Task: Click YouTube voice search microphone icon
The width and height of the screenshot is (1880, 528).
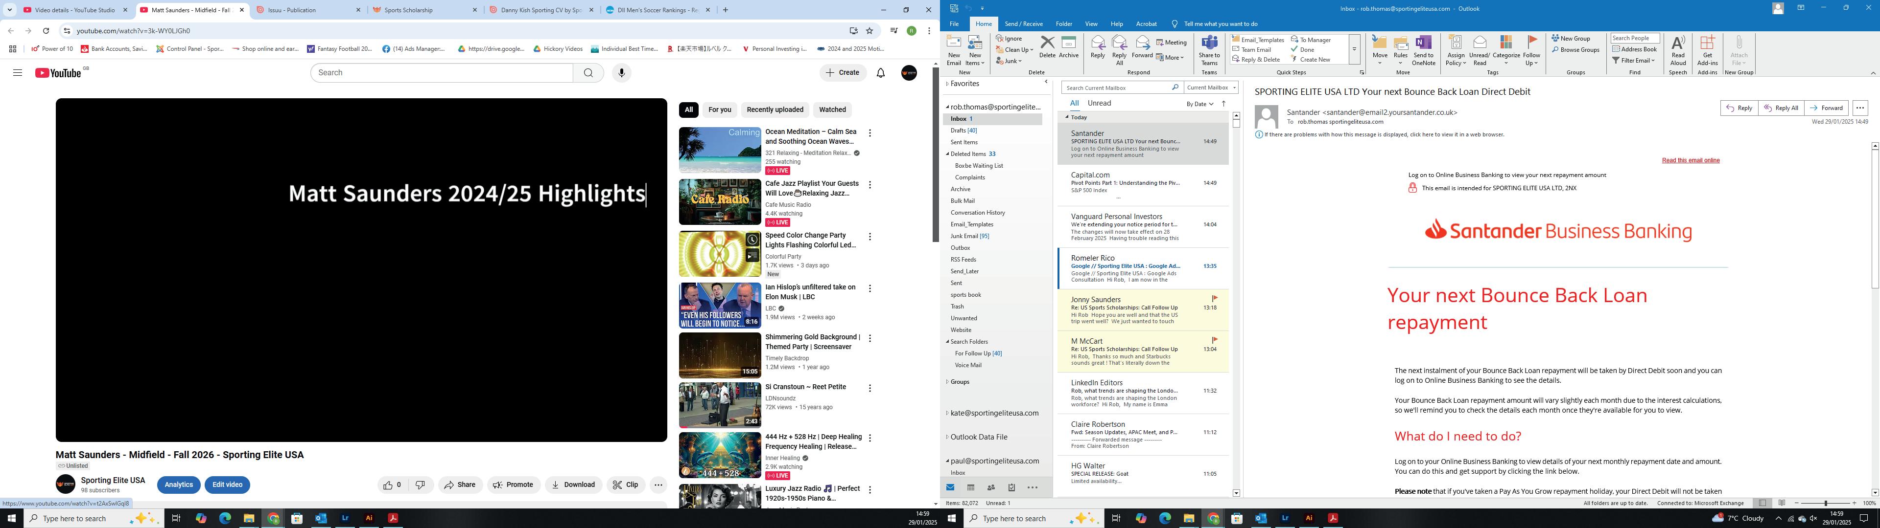Action: tap(621, 73)
